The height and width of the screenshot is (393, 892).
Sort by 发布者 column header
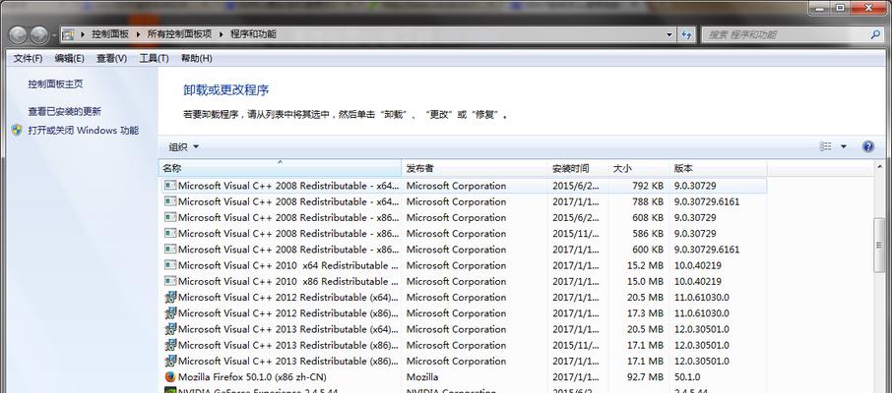[x=475, y=168]
